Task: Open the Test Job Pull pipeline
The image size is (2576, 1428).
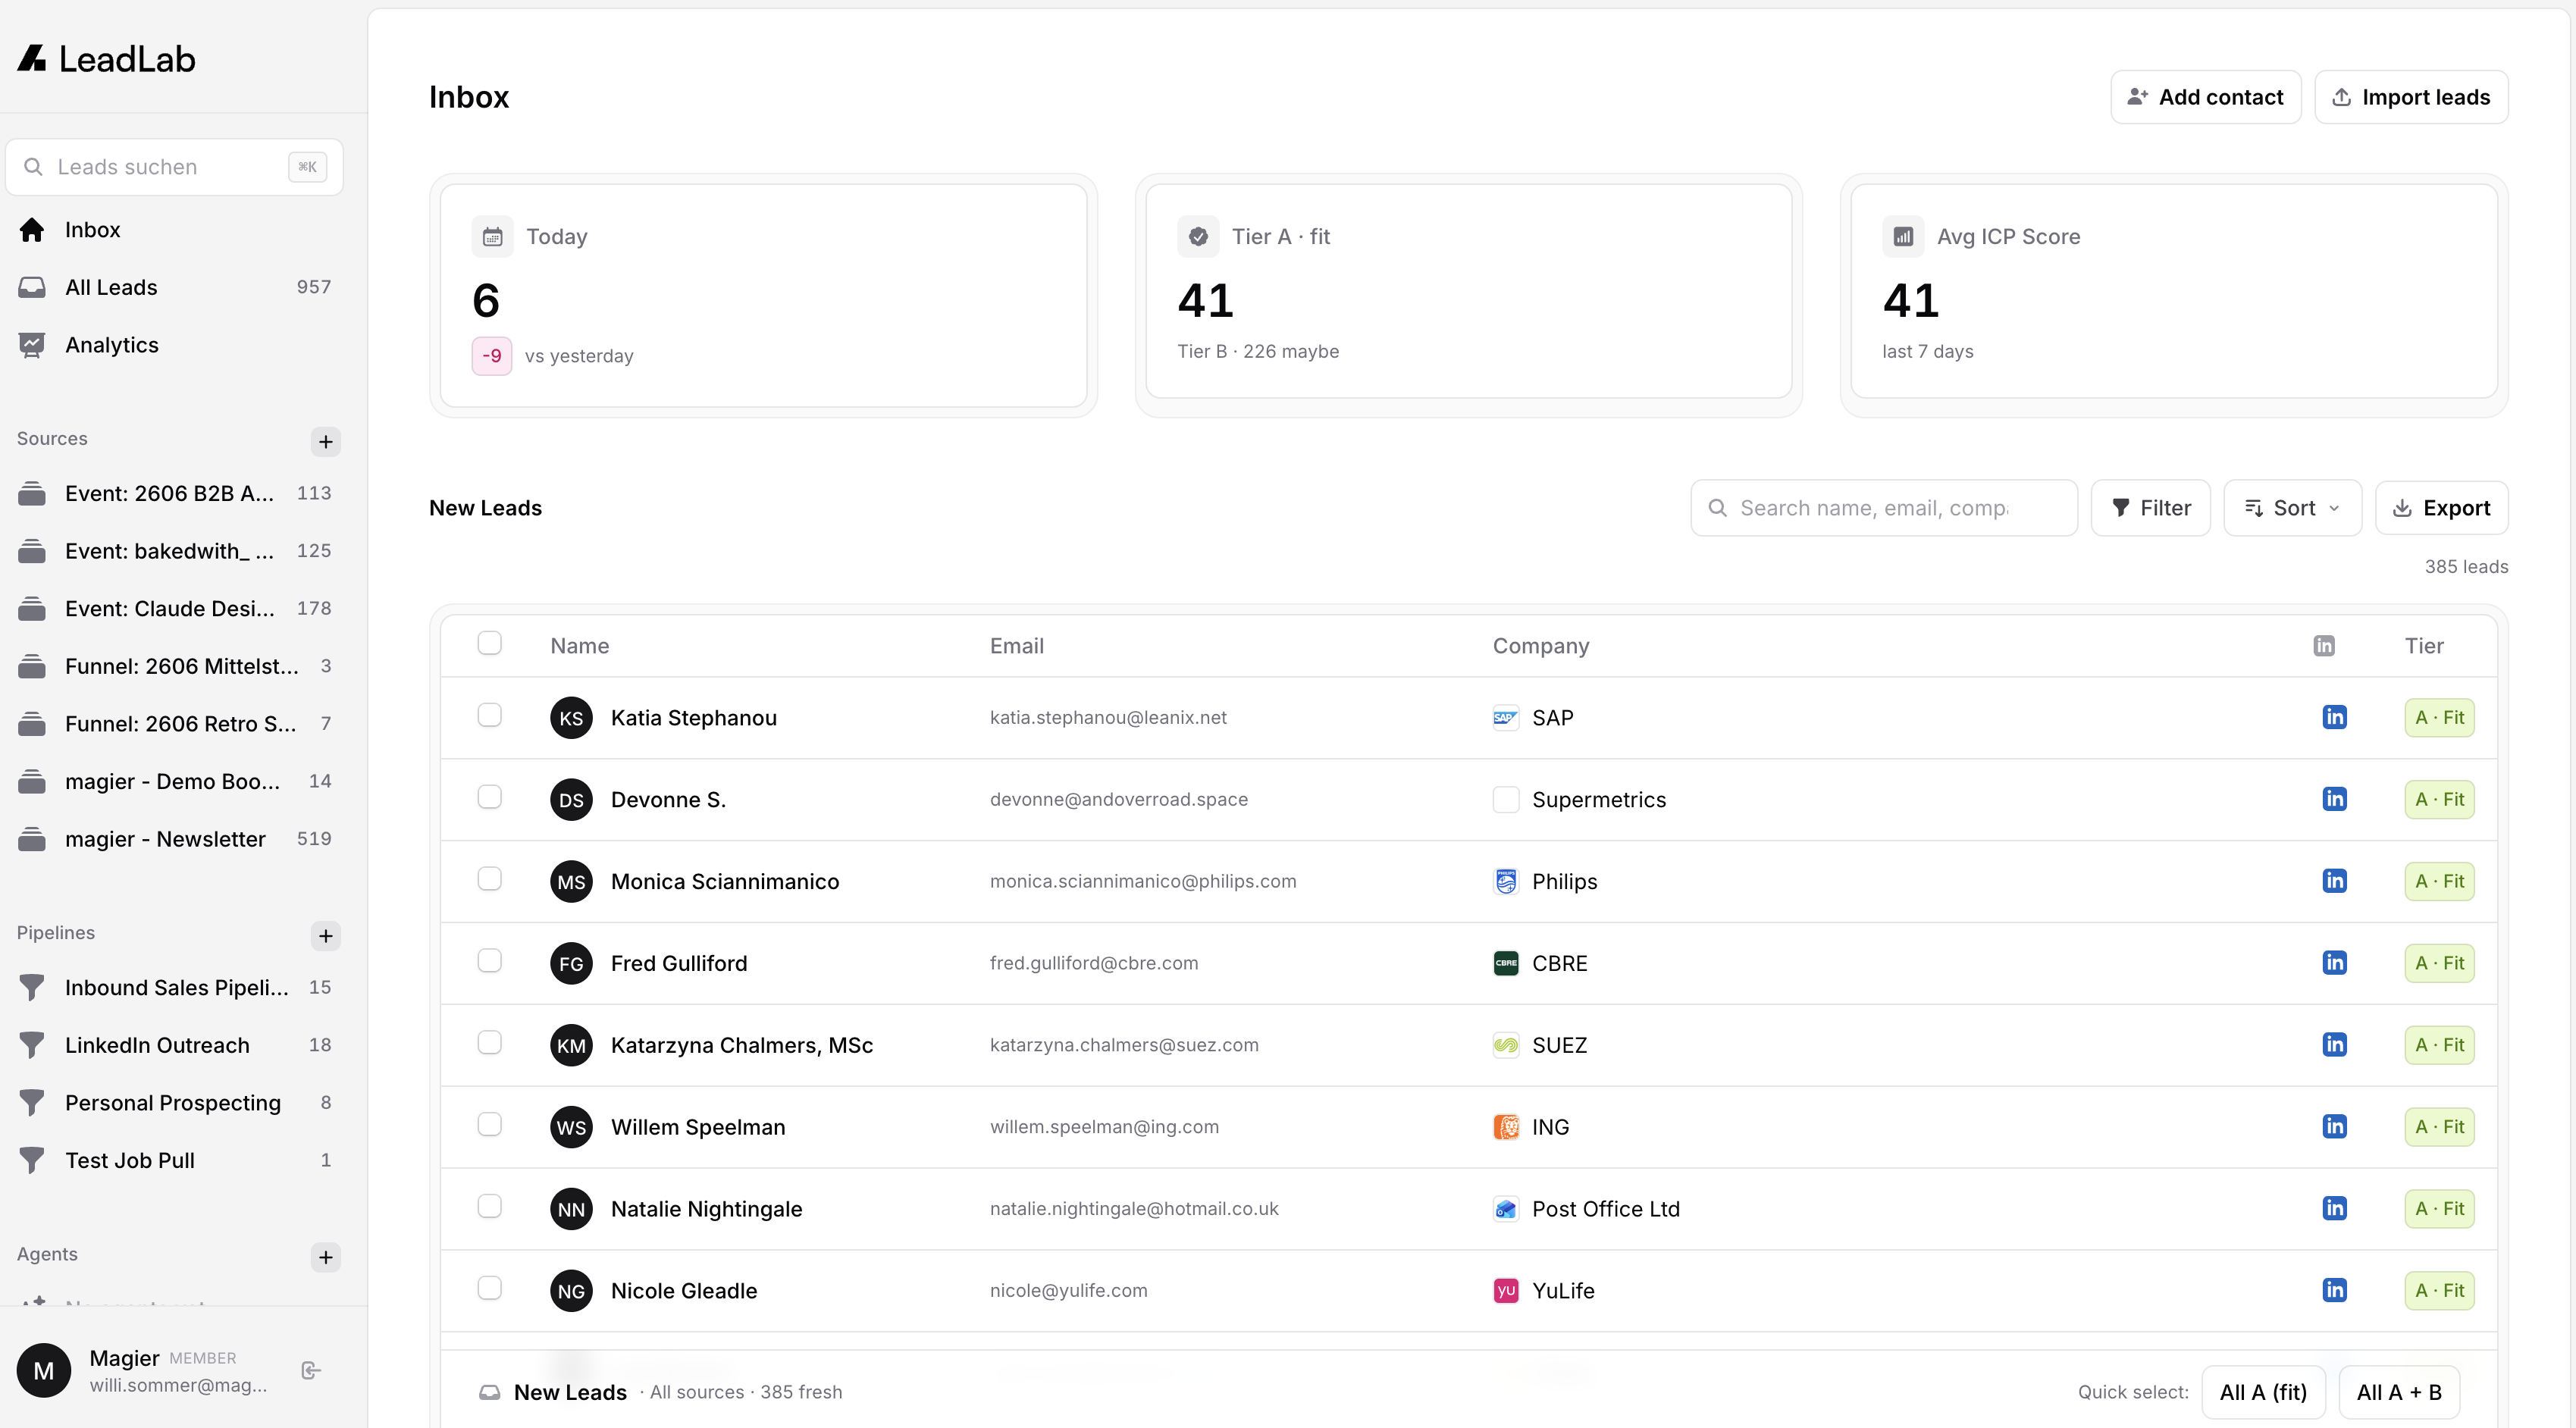Action: tap(175, 1161)
